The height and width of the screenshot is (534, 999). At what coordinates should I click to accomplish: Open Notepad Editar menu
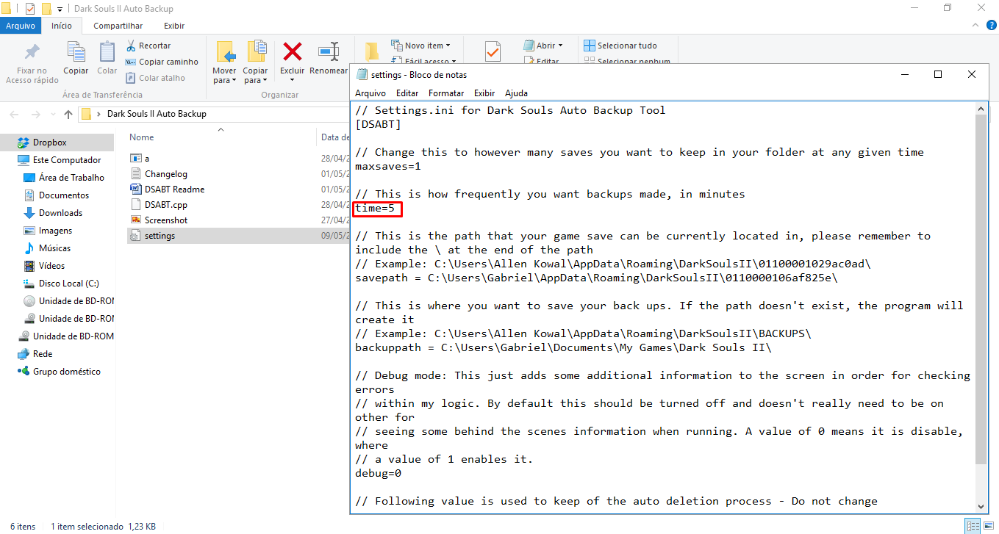(407, 93)
